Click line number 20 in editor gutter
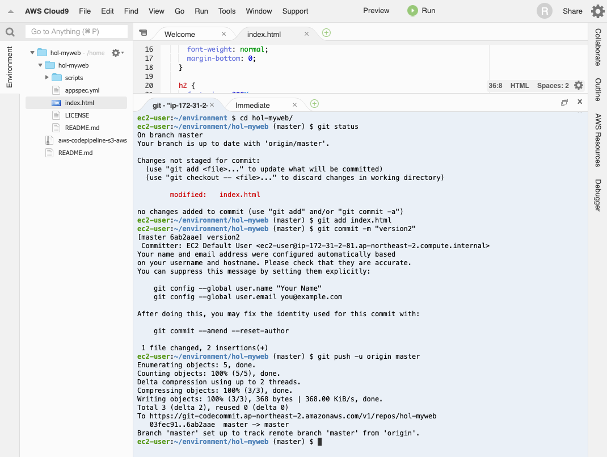 pos(149,86)
